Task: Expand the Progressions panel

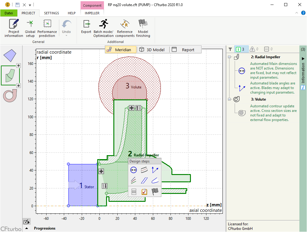Action: click(x=27, y=228)
